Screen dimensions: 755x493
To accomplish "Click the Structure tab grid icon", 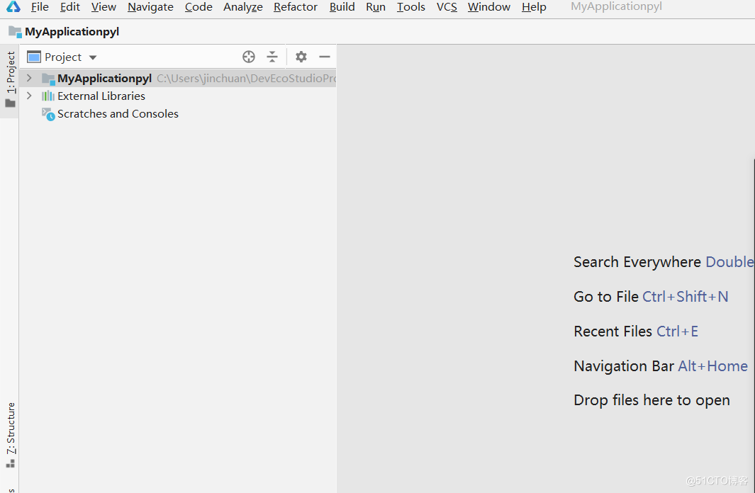I will (10, 464).
